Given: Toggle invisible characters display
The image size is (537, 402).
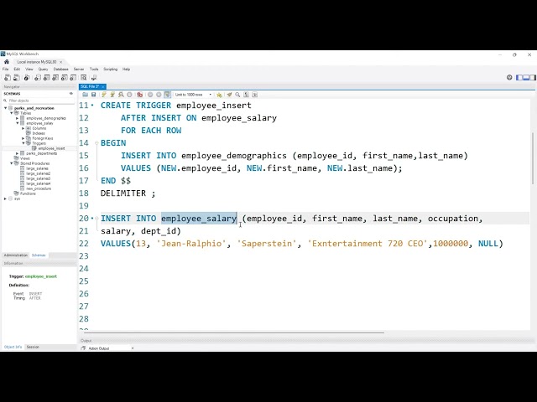Looking at the screenshot, I should [x=246, y=95].
